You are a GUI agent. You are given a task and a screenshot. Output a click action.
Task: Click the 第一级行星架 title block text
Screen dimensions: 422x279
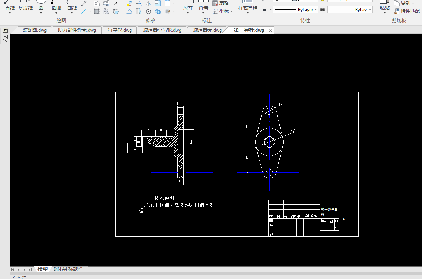(x=329, y=212)
